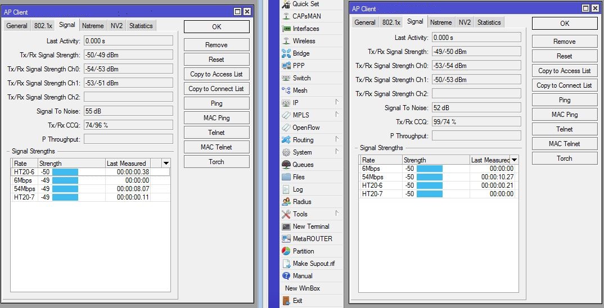Open Statistics tab in right AP Client
This screenshot has height=308, width=604.
489,22
